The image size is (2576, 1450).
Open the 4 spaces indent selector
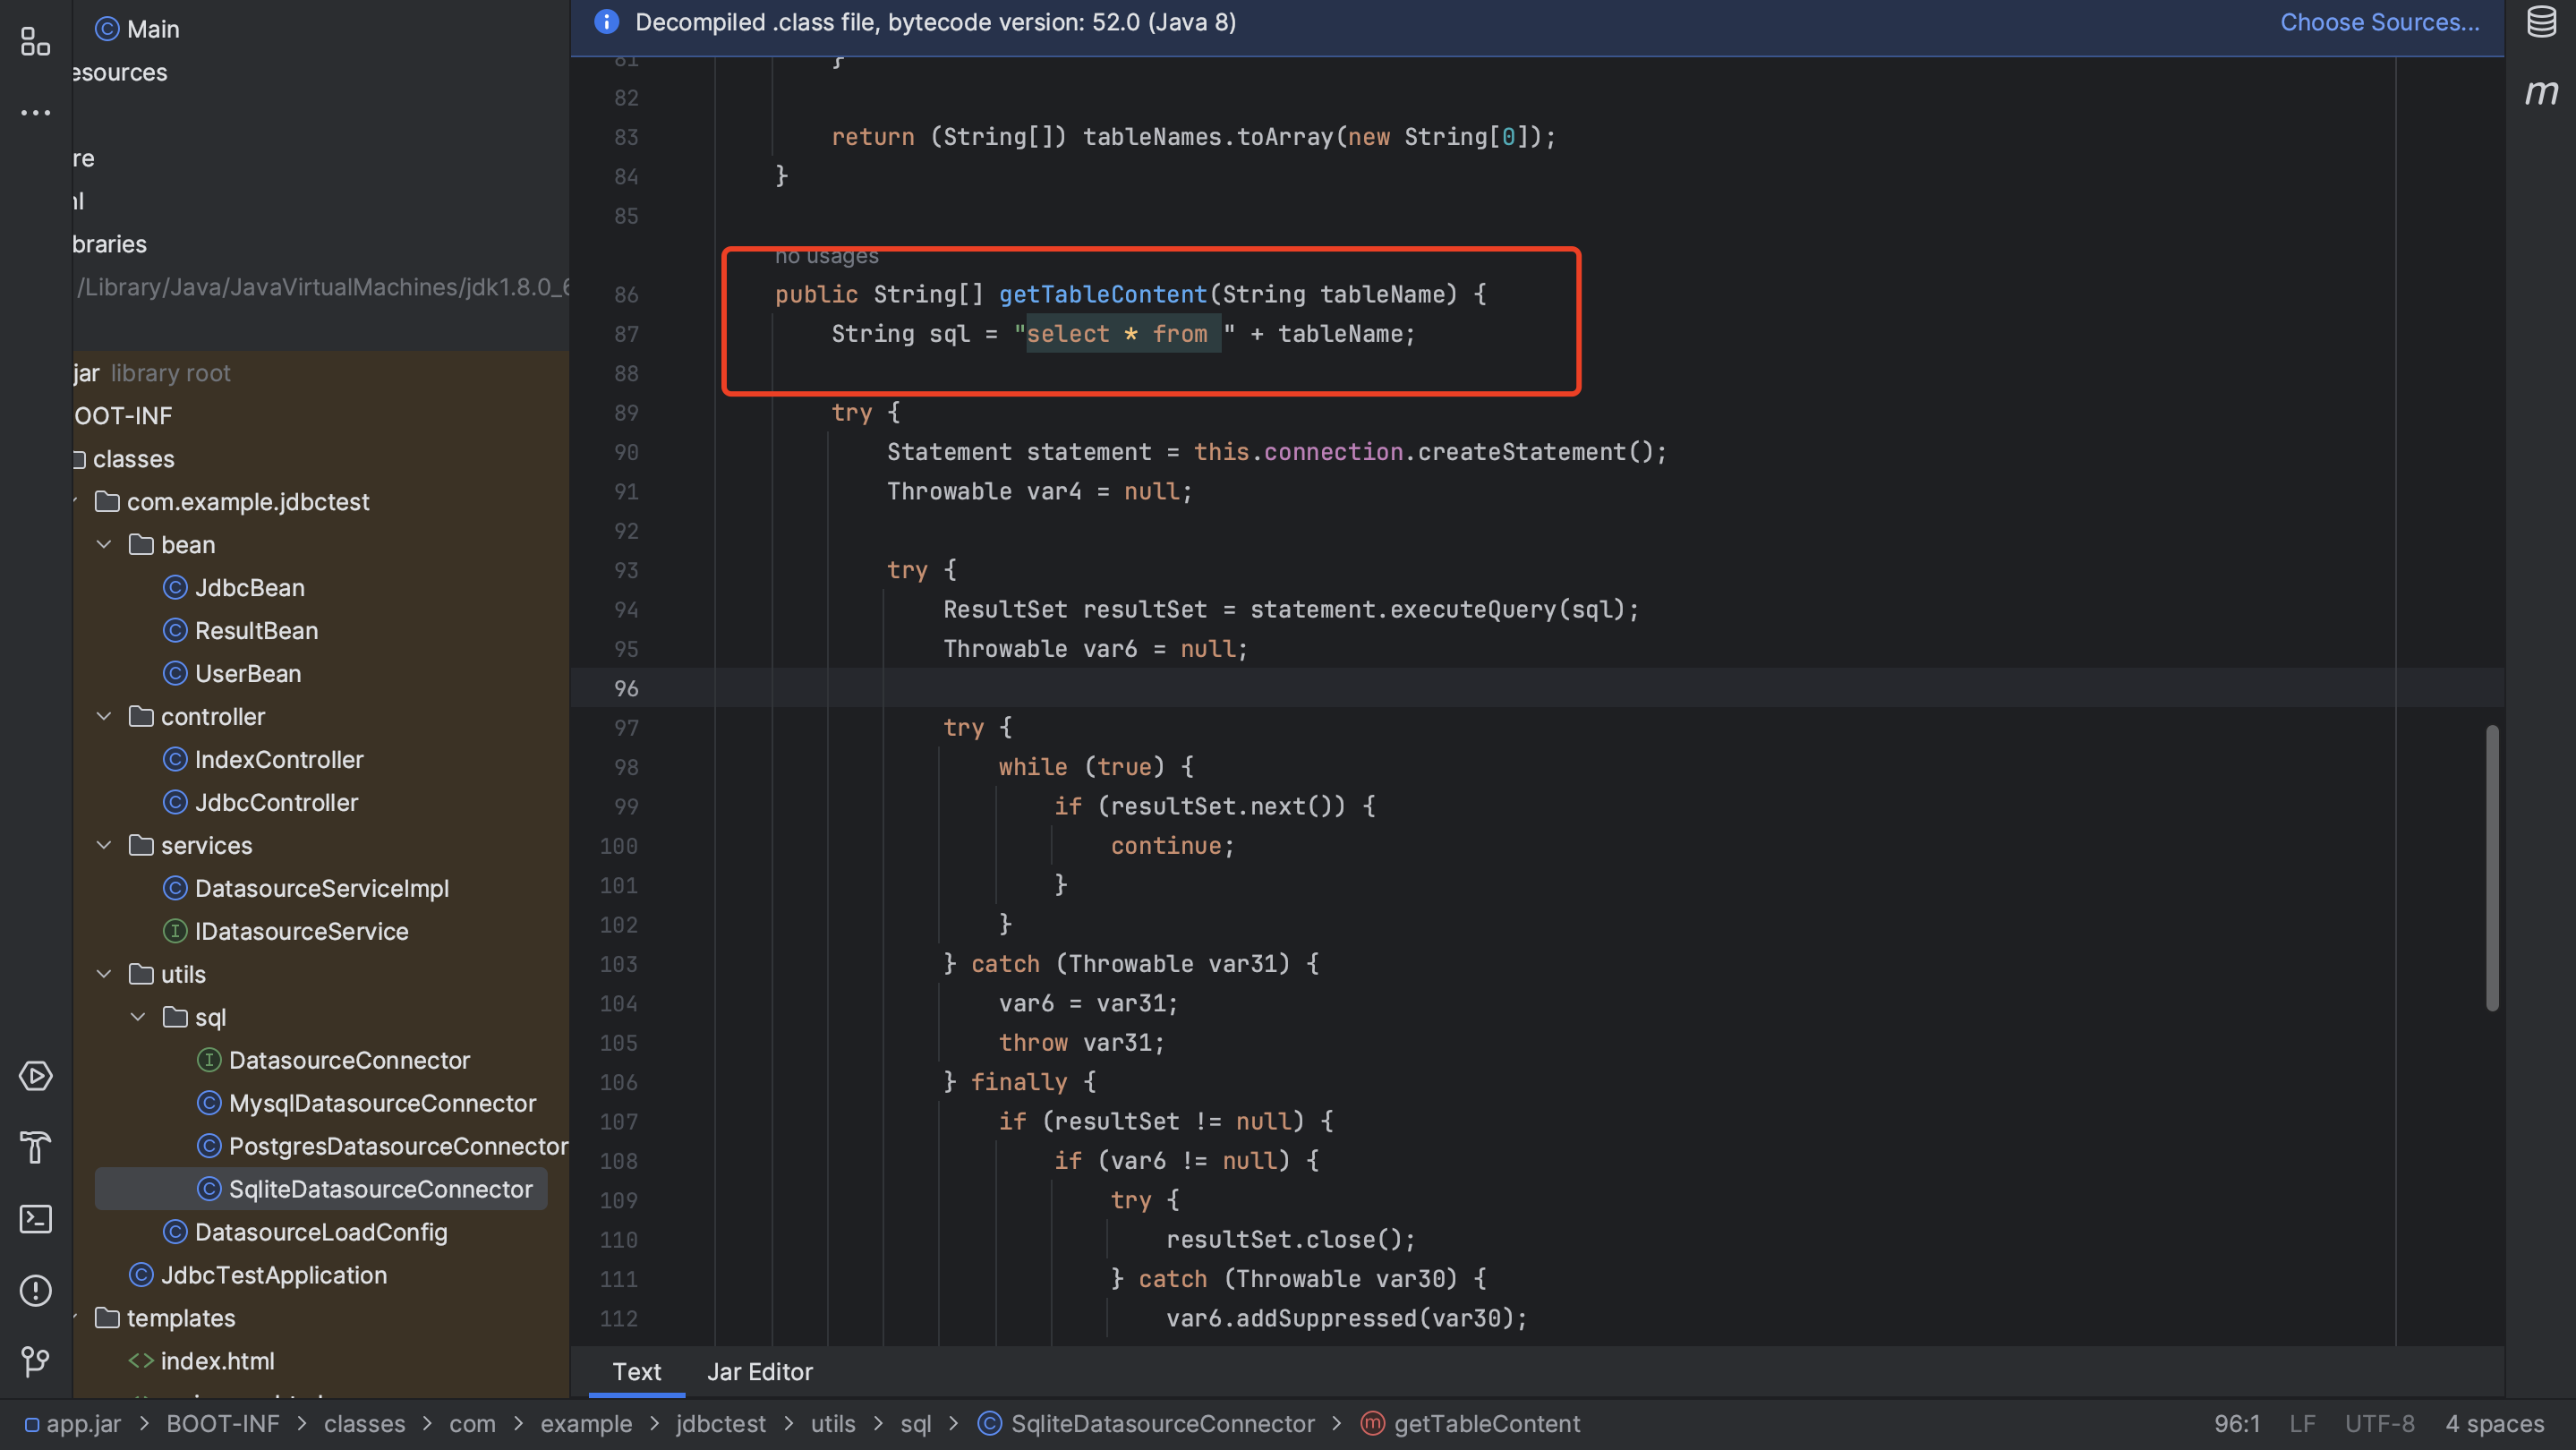2494,1423
